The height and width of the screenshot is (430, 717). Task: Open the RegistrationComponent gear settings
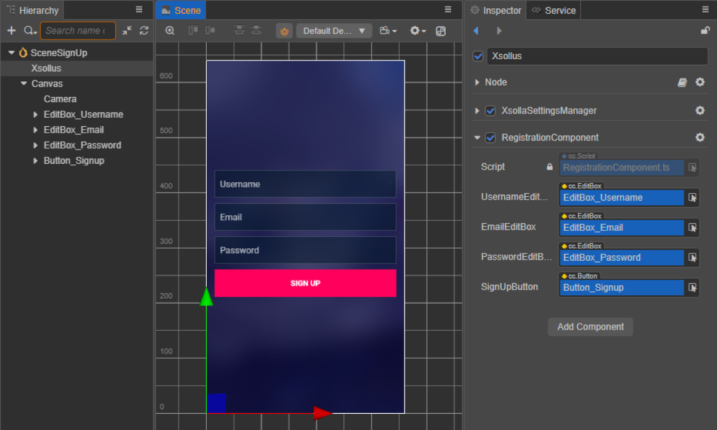coord(700,138)
